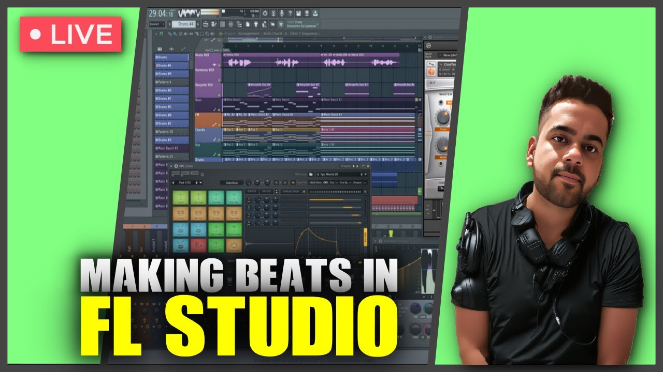Click the shopping cart icon in toolbar
This screenshot has width=663, height=372.
281,24
